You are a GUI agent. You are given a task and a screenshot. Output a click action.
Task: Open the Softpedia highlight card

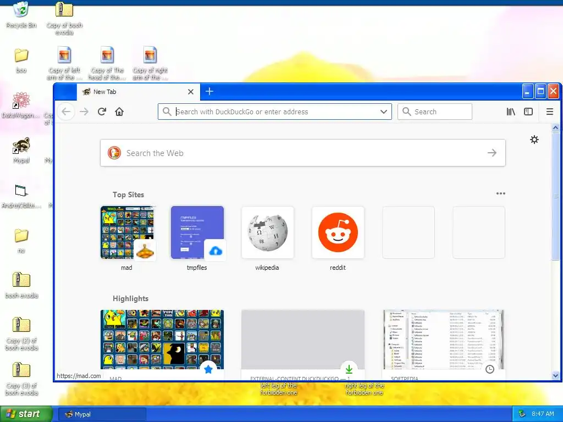click(444, 345)
